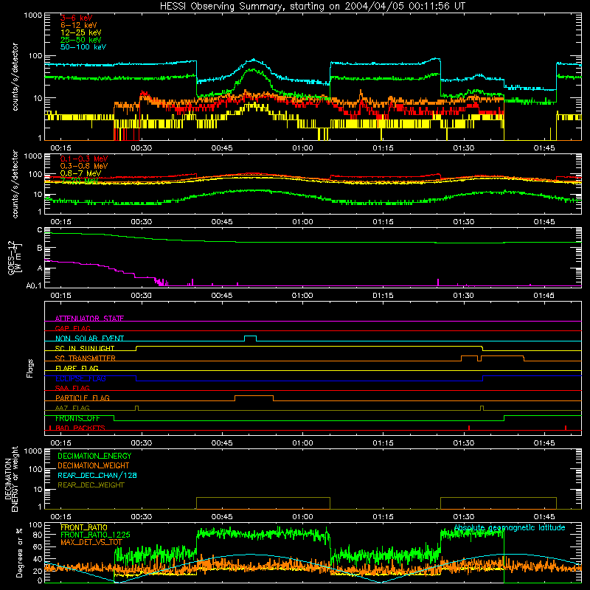The height and width of the screenshot is (590, 590).
Task: Select the SC_TRANSMITTER flag label
Action: 86,358
